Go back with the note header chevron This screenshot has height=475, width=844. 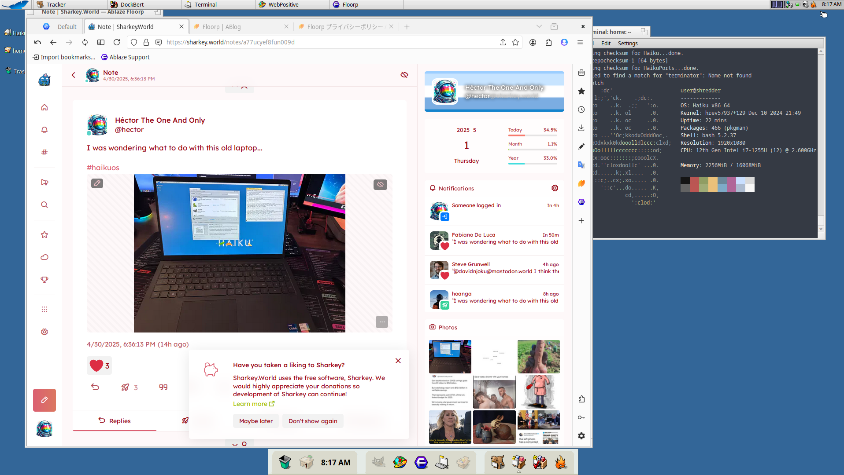tap(74, 75)
